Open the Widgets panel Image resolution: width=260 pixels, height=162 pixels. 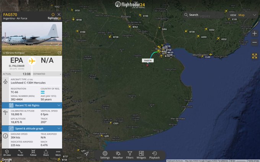click(x=141, y=155)
